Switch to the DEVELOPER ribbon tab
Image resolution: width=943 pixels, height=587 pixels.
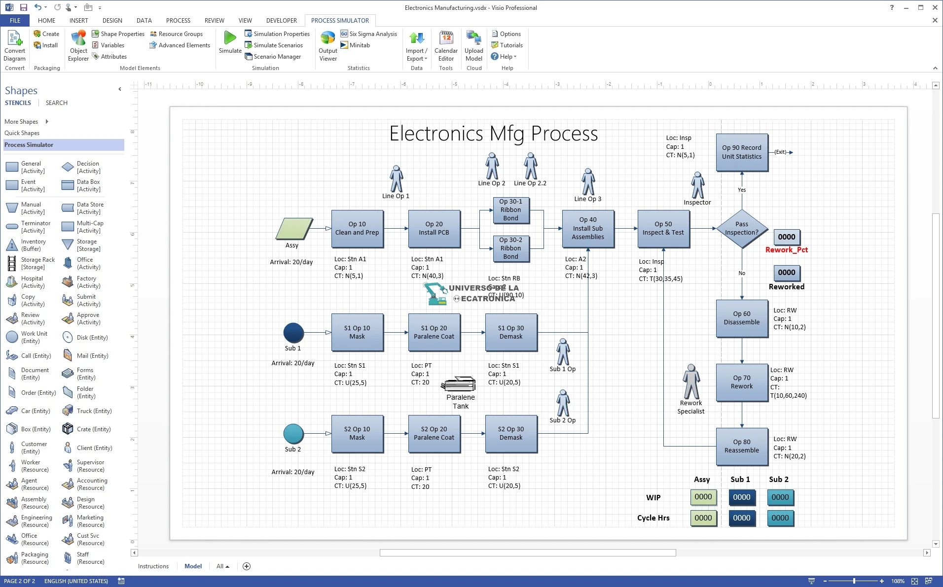tap(281, 21)
